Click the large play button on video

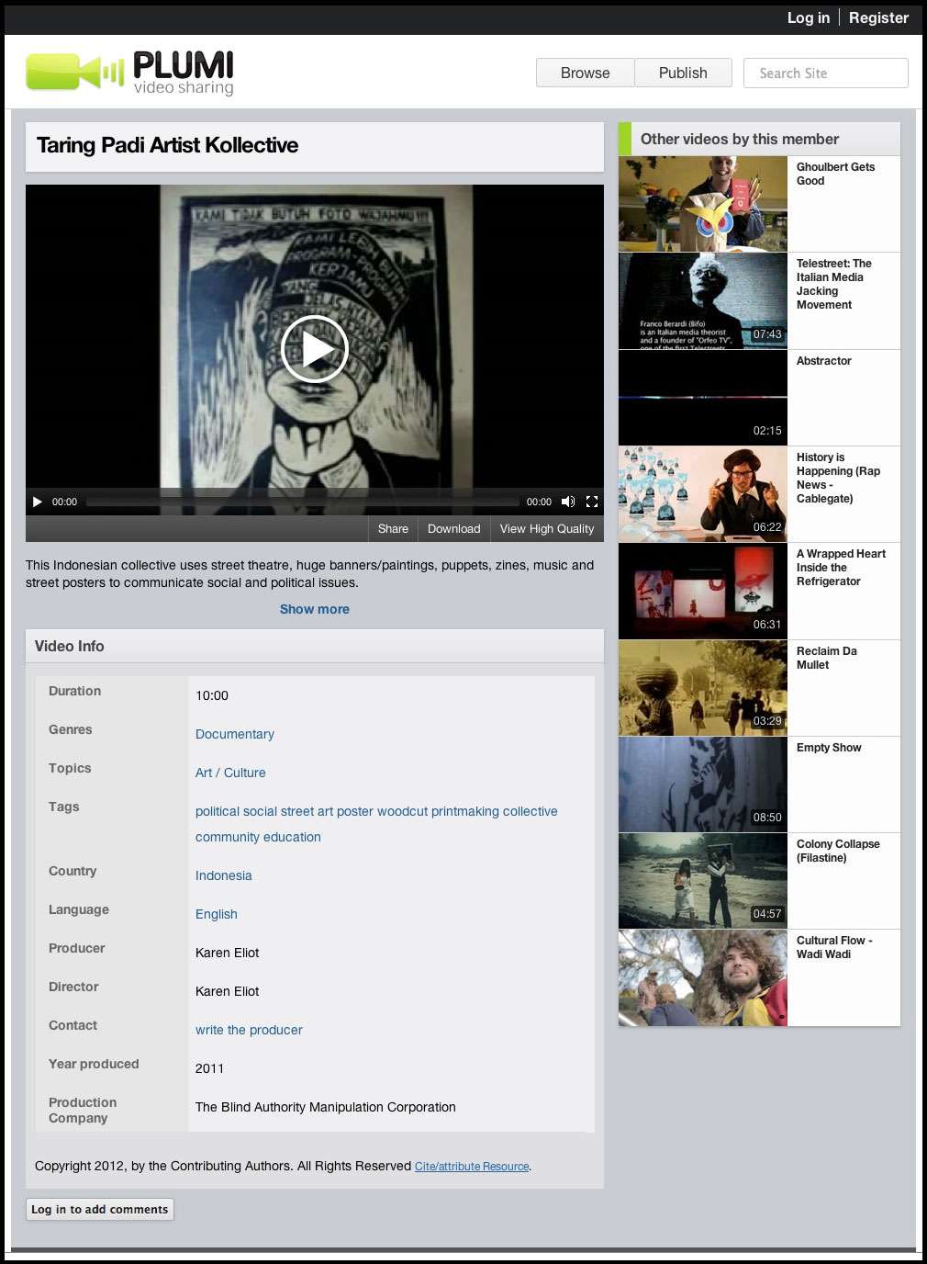coord(314,349)
